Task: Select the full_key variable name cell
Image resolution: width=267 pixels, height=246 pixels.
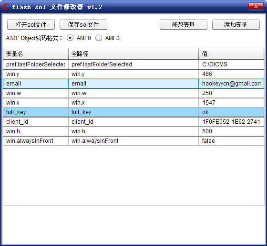Action: pyautogui.click(x=35, y=112)
